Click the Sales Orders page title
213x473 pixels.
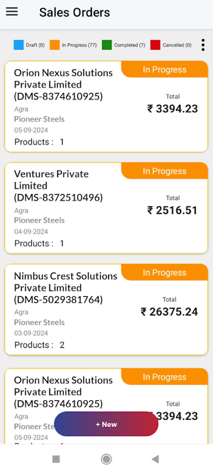coord(74,12)
